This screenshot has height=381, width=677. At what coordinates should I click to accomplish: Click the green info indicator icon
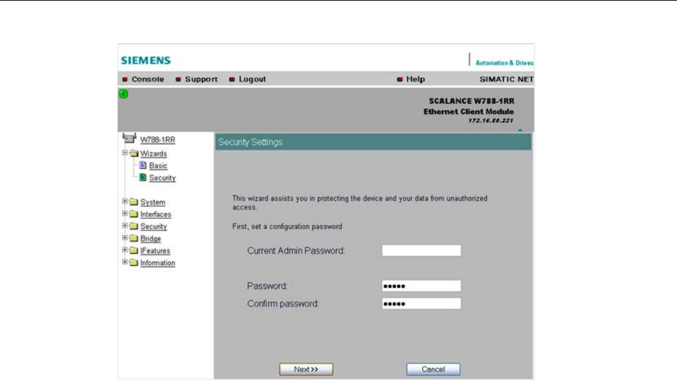[123, 94]
